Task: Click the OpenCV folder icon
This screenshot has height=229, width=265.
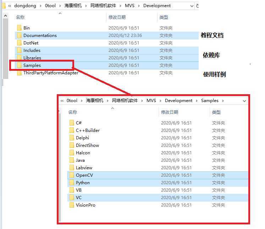Action: click(x=72, y=175)
